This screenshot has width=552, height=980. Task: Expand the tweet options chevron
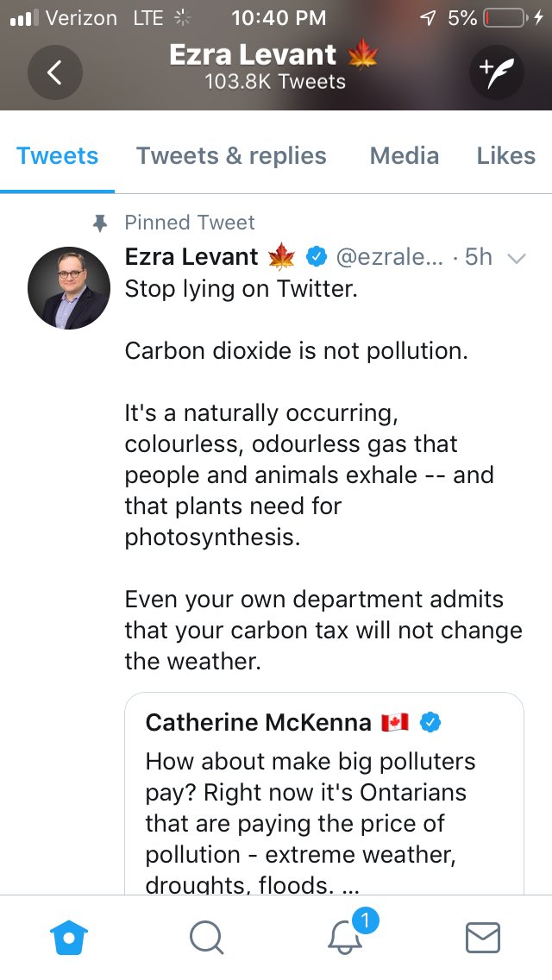point(517,258)
